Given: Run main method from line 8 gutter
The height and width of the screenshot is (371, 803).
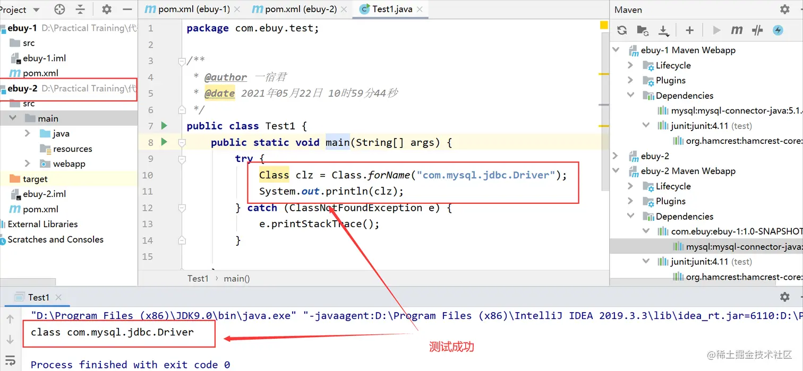Looking at the screenshot, I should pos(164,142).
